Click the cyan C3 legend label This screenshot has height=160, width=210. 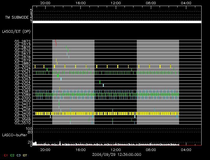click(19, 155)
